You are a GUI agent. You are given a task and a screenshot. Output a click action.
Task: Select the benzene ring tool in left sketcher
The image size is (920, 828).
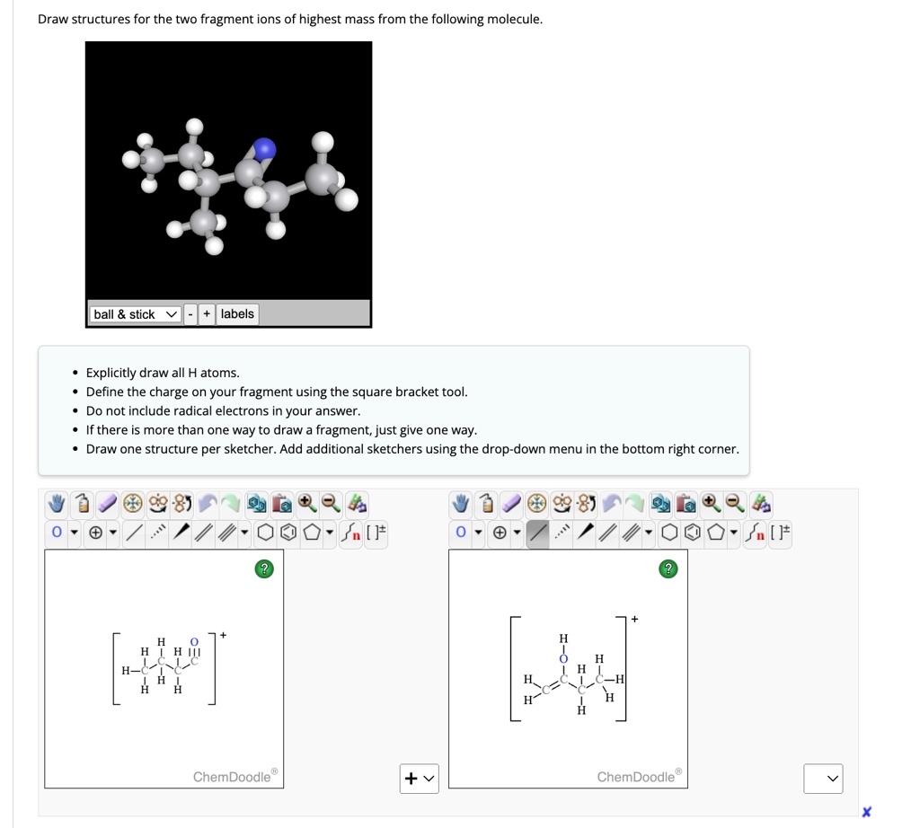pos(288,533)
